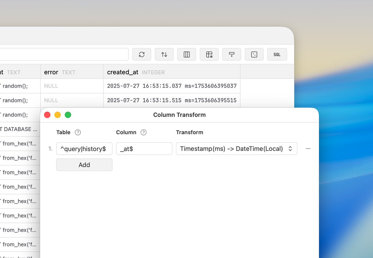Click the insert row toolbar icon

coord(232,54)
